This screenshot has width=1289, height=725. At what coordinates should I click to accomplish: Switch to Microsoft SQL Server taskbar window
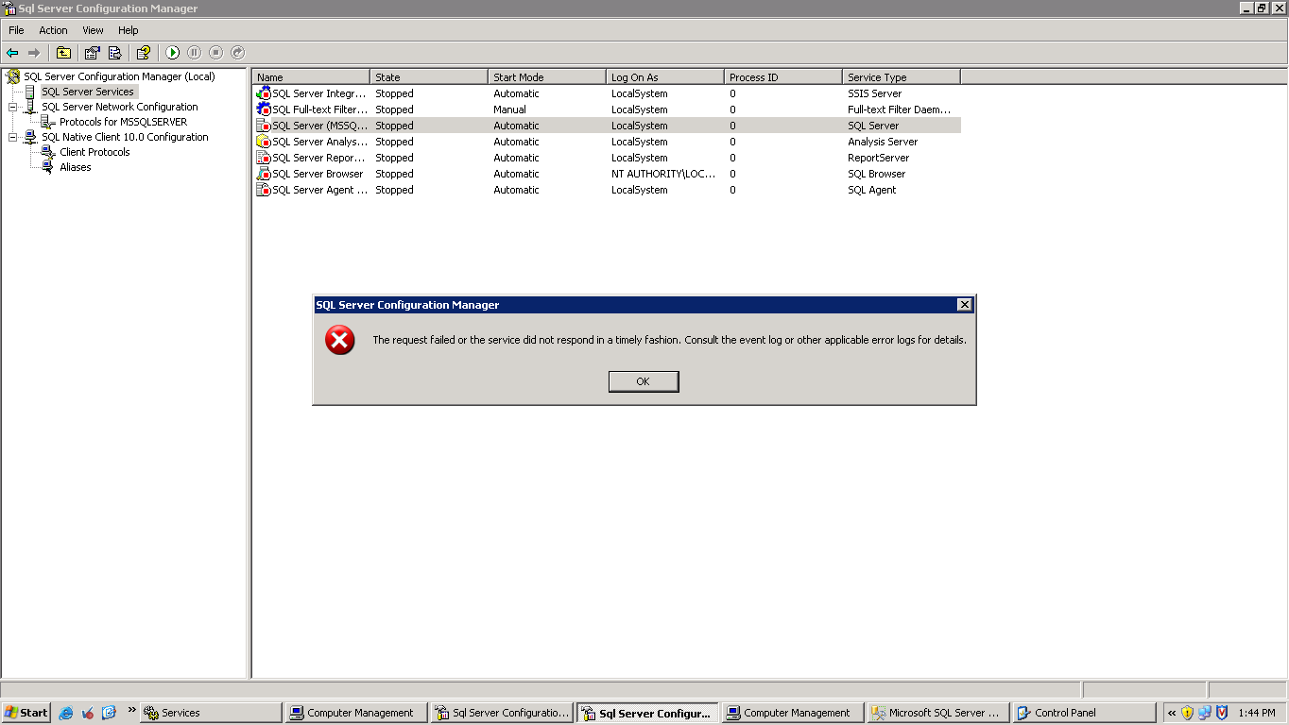pyautogui.click(x=937, y=713)
